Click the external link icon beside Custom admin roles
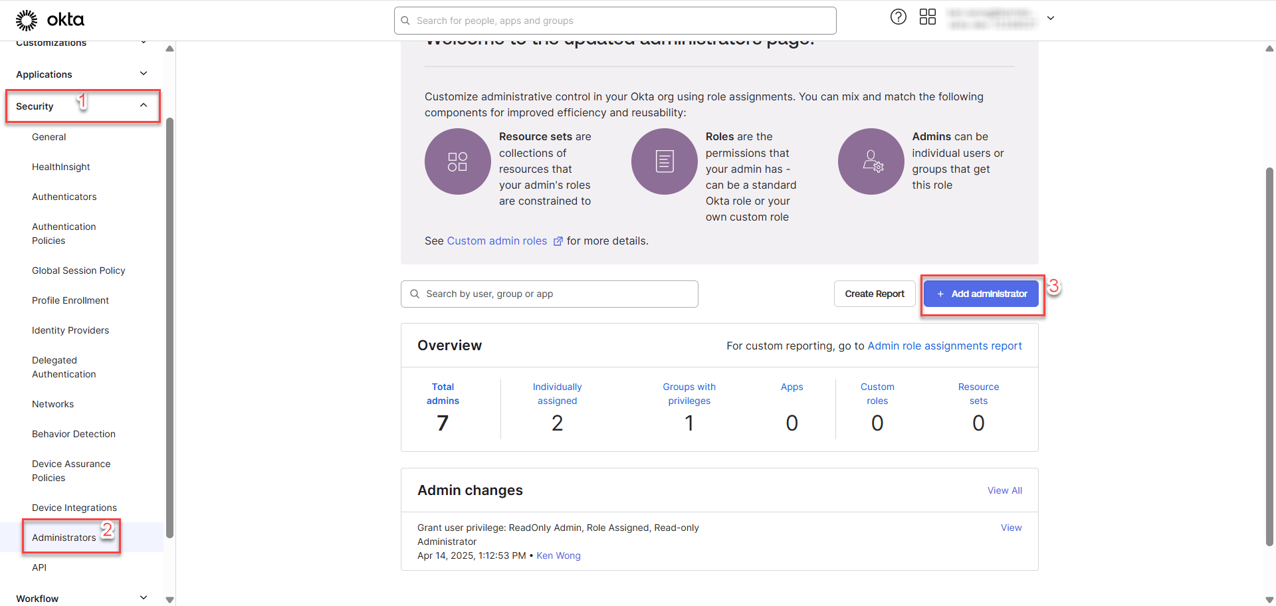This screenshot has height=606, width=1276. 558,241
